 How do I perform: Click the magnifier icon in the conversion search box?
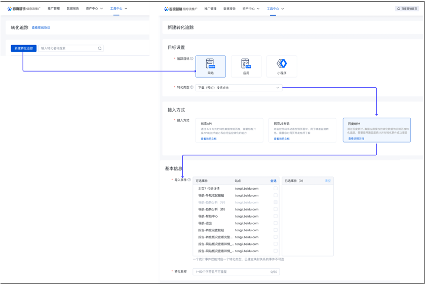pyautogui.click(x=100, y=49)
